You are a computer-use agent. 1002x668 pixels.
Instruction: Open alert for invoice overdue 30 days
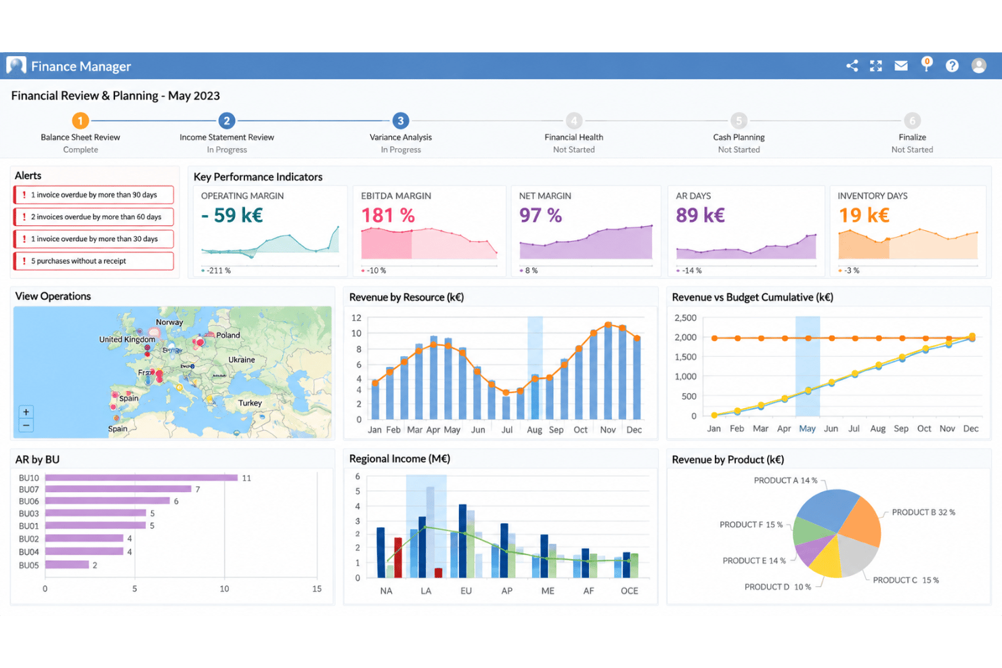tap(93, 239)
